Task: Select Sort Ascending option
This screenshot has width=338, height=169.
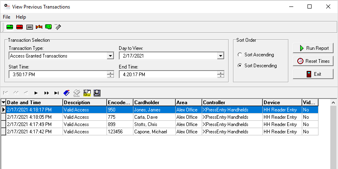Action: pyautogui.click(x=240, y=55)
